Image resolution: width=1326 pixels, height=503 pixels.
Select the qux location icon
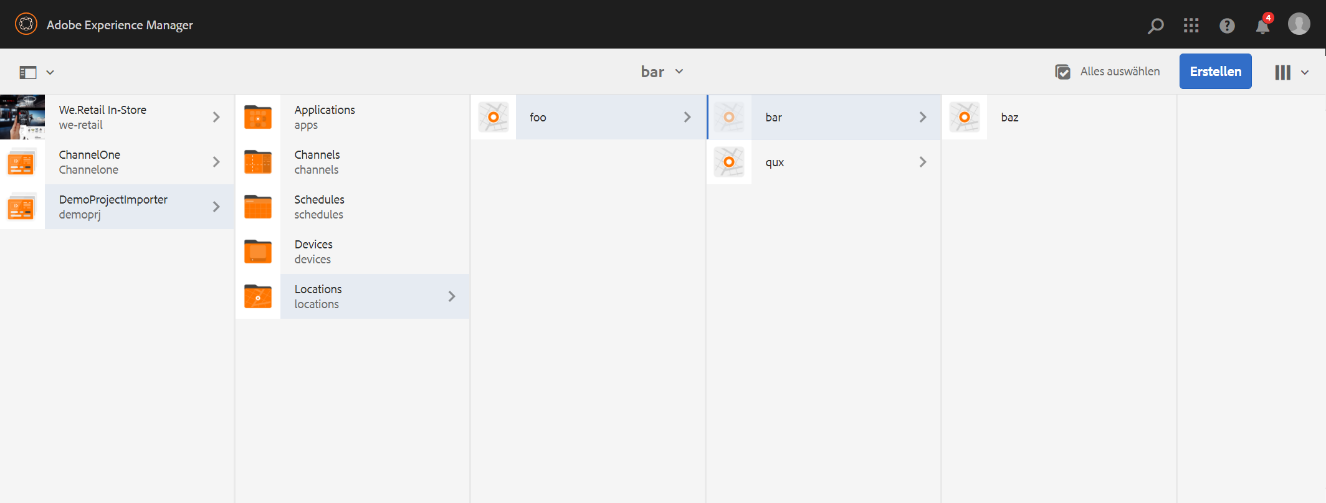pos(729,162)
